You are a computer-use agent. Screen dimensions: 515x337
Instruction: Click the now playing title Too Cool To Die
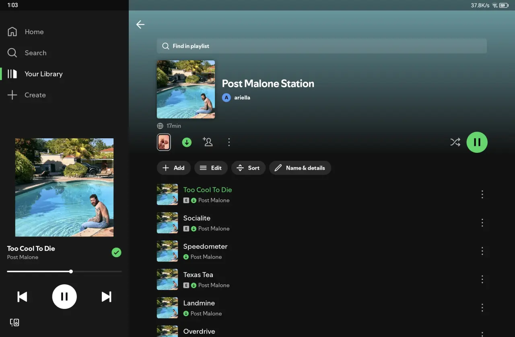point(31,249)
